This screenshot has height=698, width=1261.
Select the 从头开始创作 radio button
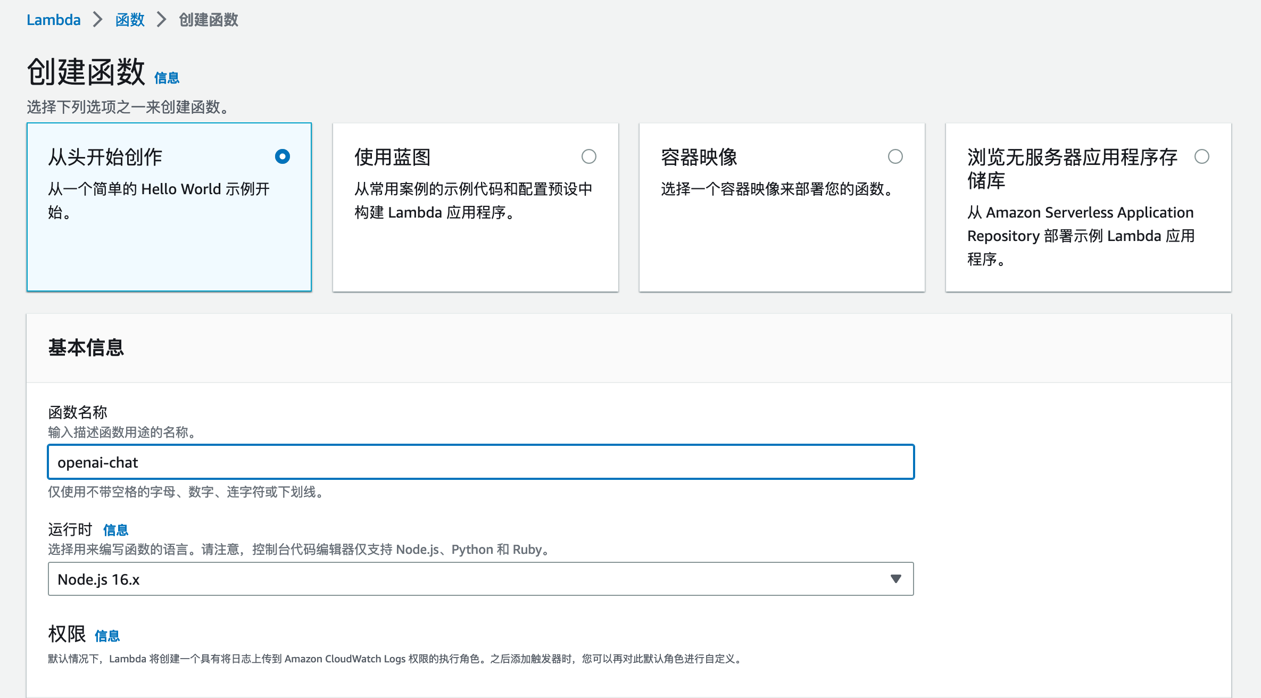point(283,156)
